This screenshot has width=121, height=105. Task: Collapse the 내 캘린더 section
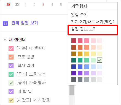tap(5, 40)
